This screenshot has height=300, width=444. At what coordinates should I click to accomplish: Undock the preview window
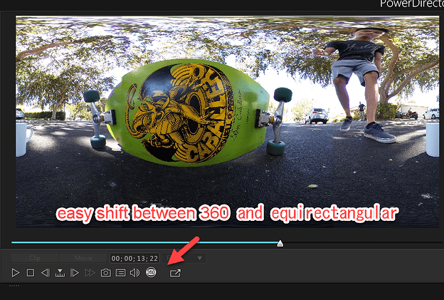[175, 273]
